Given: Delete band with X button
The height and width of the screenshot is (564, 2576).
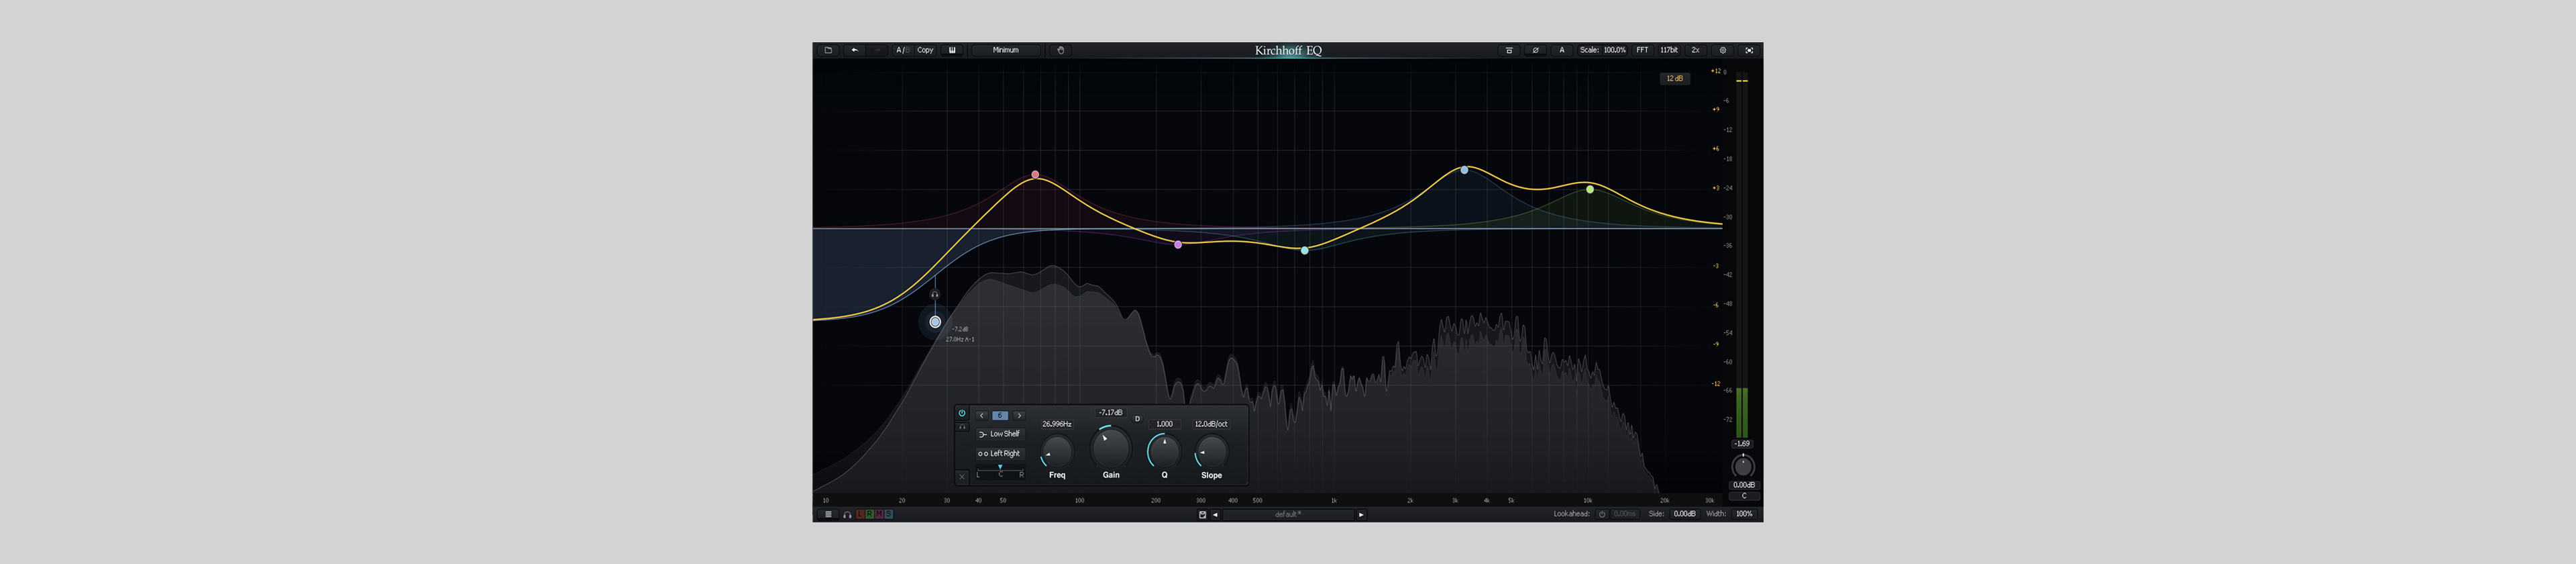Looking at the screenshot, I should 962,477.
